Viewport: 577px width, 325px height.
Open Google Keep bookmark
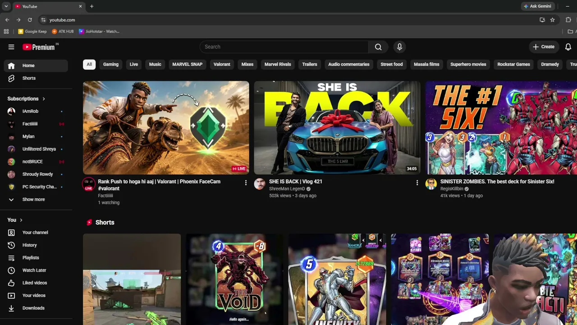[x=32, y=32]
